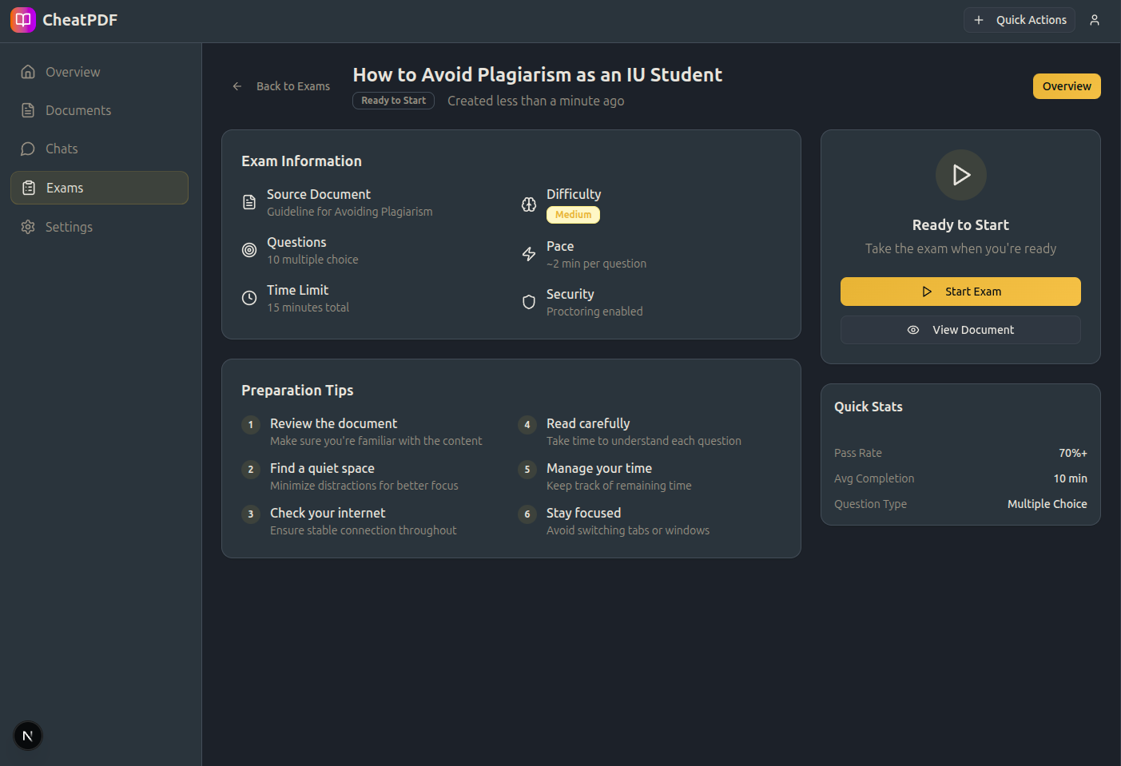Viewport: 1121px width, 766px height.
Task: Click 'Guideline for Avoiding Plagiarism' text
Action: tap(350, 212)
